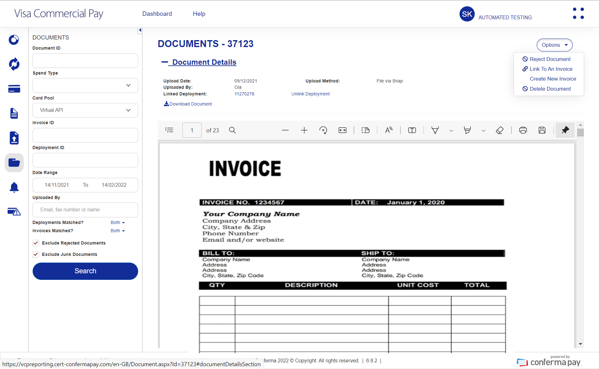Click the refresh sync sidebar icon
This screenshot has height=369, width=599.
pyautogui.click(x=14, y=64)
